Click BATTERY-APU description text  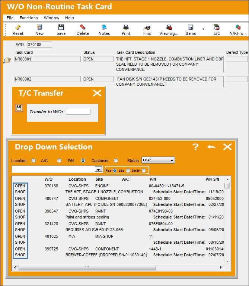(x=106, y=204)
